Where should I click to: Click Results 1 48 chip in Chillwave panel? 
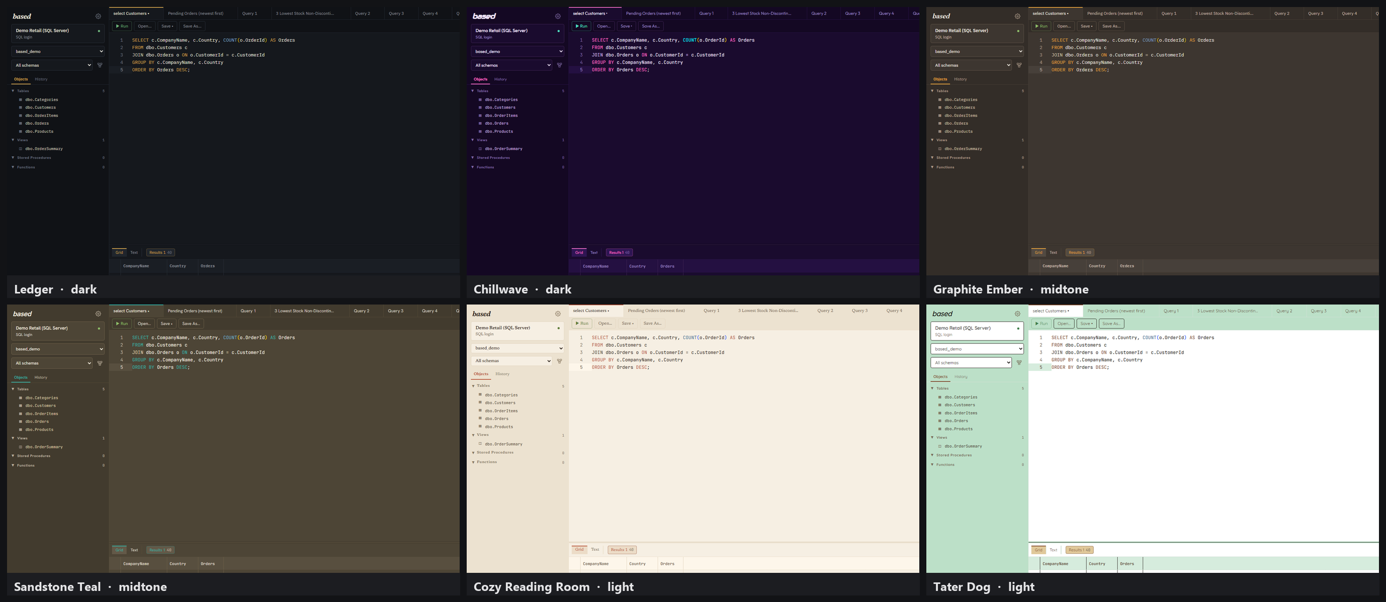click(x=619, y=253)
